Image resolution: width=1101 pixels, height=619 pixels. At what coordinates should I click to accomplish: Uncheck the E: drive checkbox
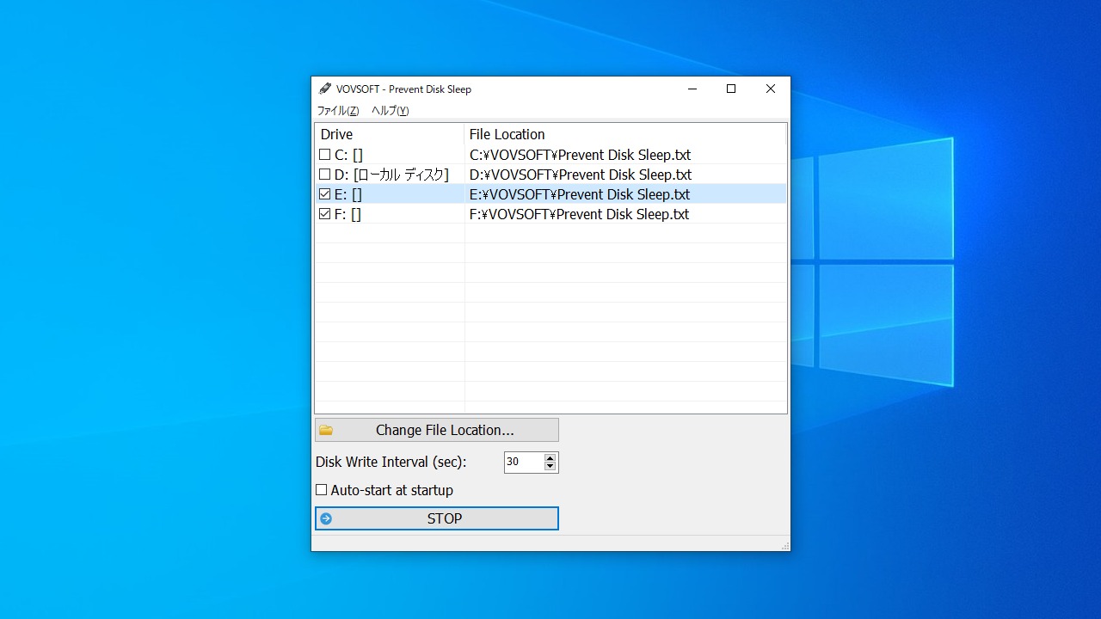tap(324, 194)
